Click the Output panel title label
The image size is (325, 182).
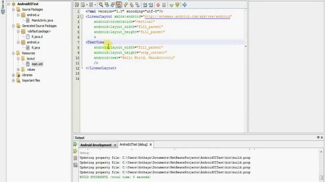80,138
